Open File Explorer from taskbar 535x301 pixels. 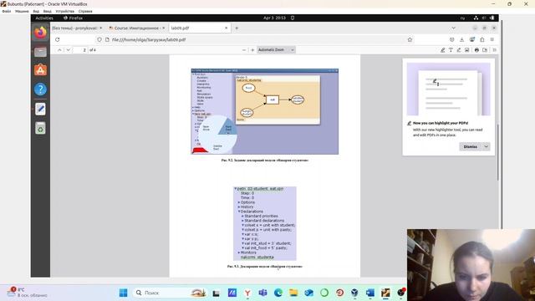[293, 293]
